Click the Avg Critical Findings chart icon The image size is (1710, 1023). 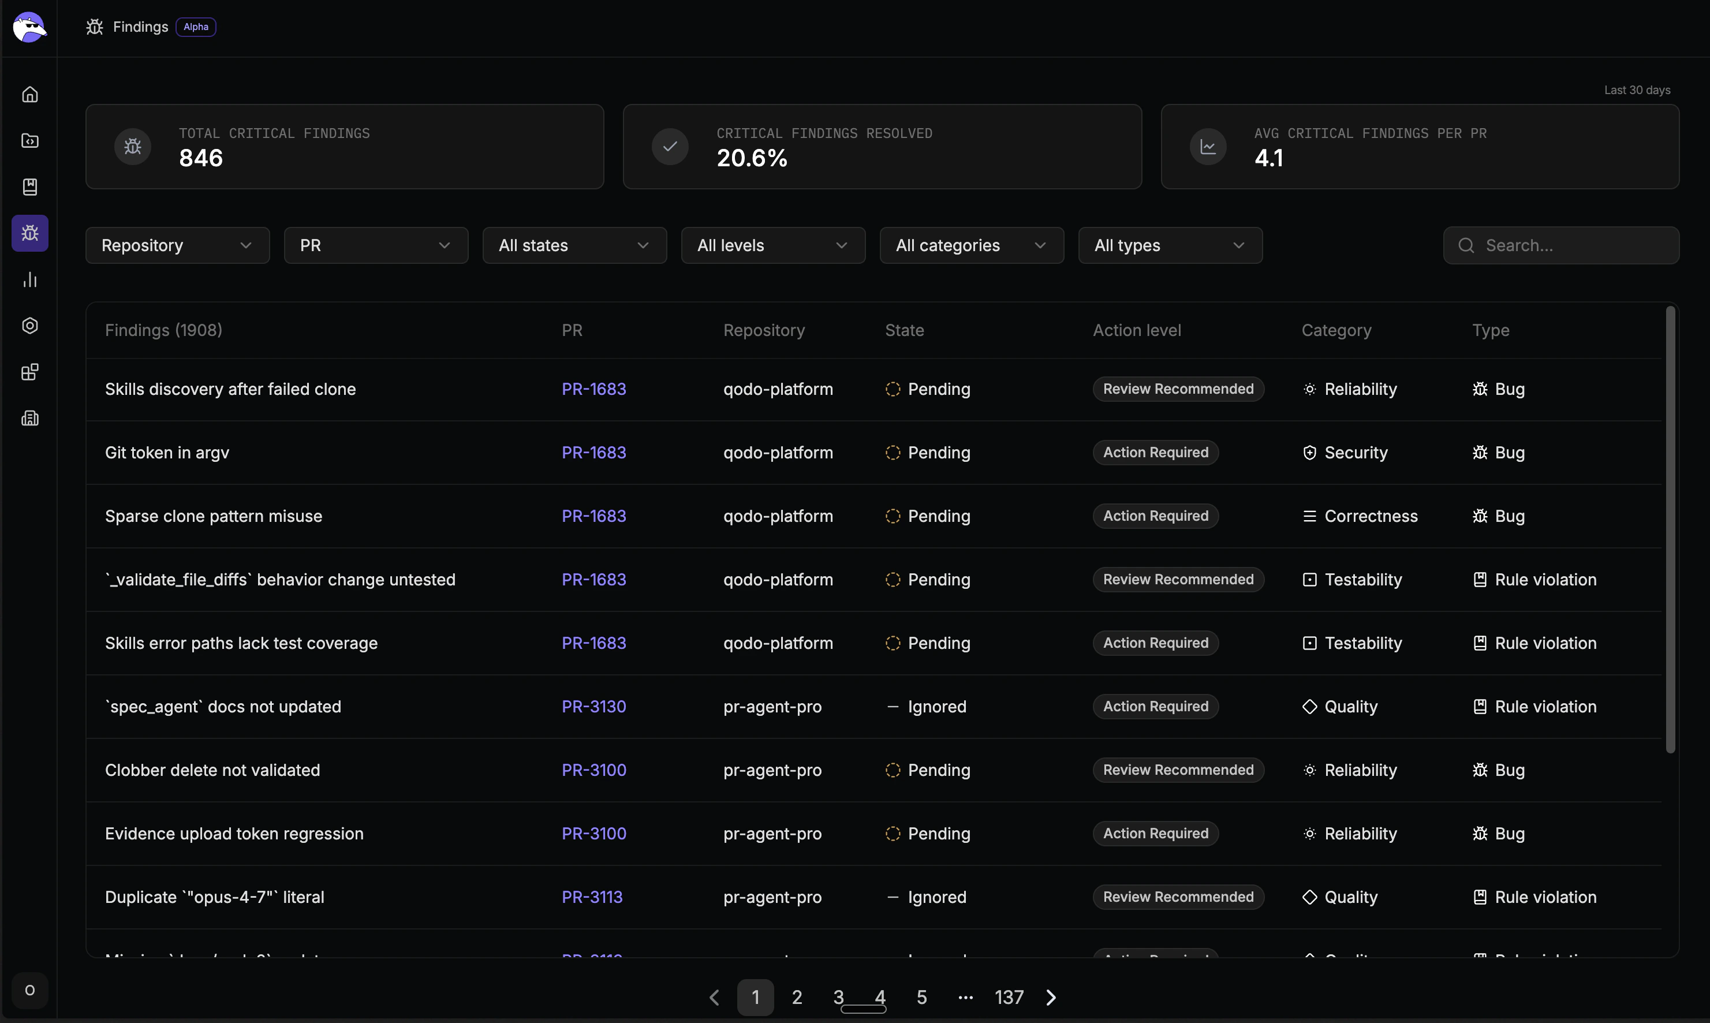[1208, 146]
